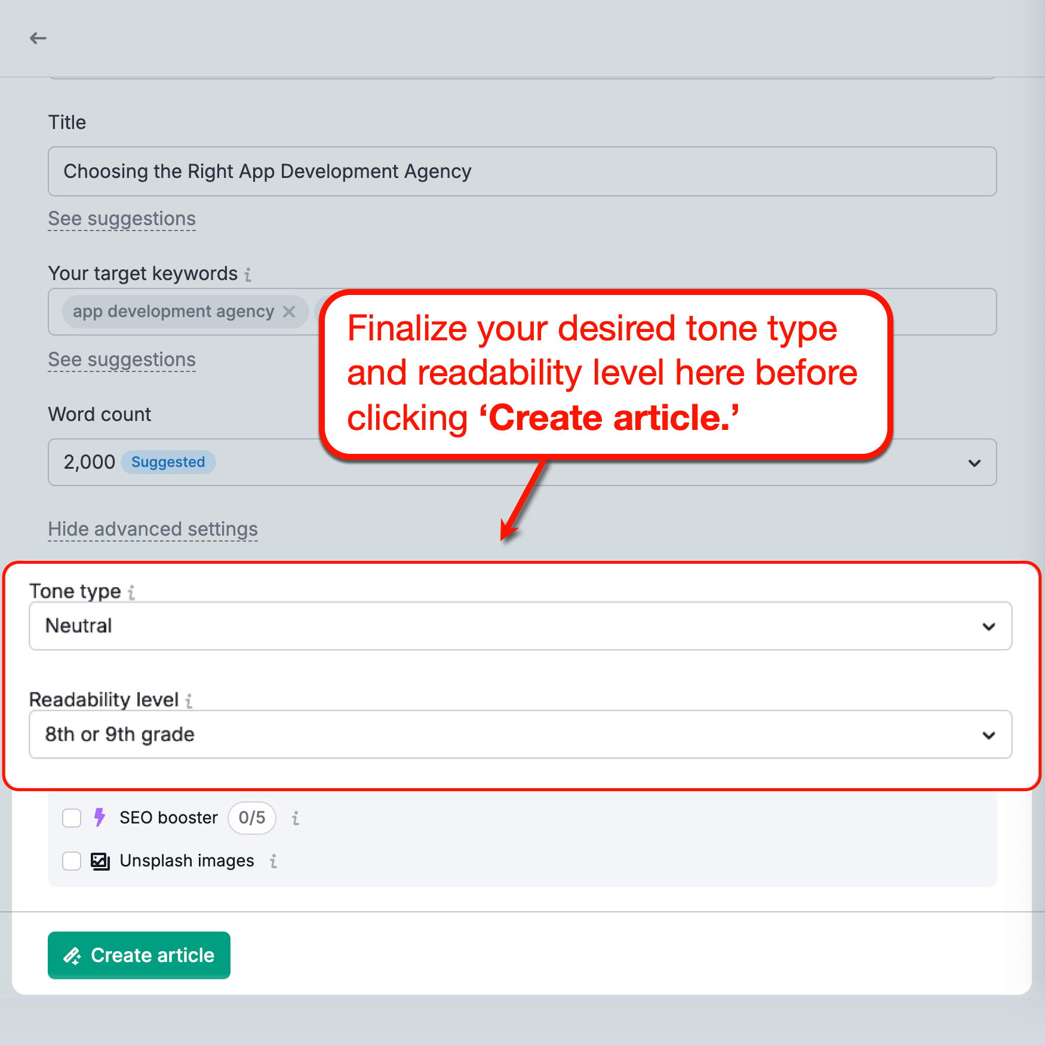1045x1045 pixels.
Task: Click Hide advanced settings link
Action: pos(153,530)
